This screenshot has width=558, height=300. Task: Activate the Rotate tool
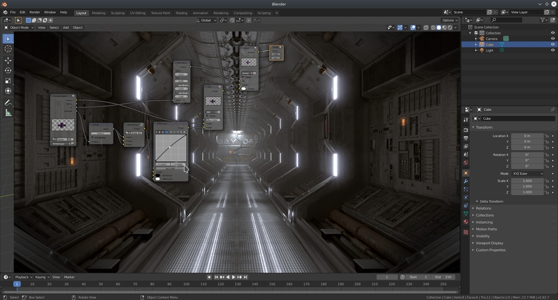point(8,71)
